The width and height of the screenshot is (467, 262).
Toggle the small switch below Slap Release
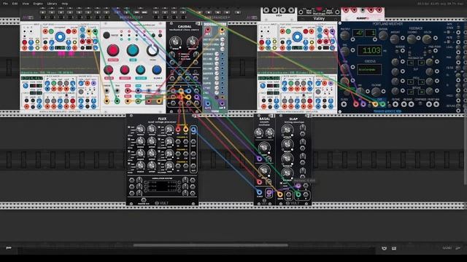281,183
